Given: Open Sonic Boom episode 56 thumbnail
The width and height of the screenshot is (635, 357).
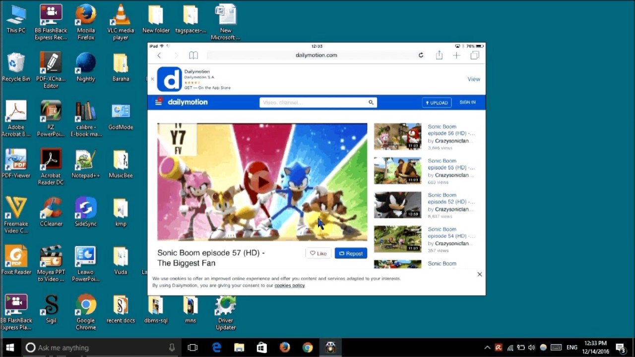Looking at the screenshot, I should [x=397, y=136].
